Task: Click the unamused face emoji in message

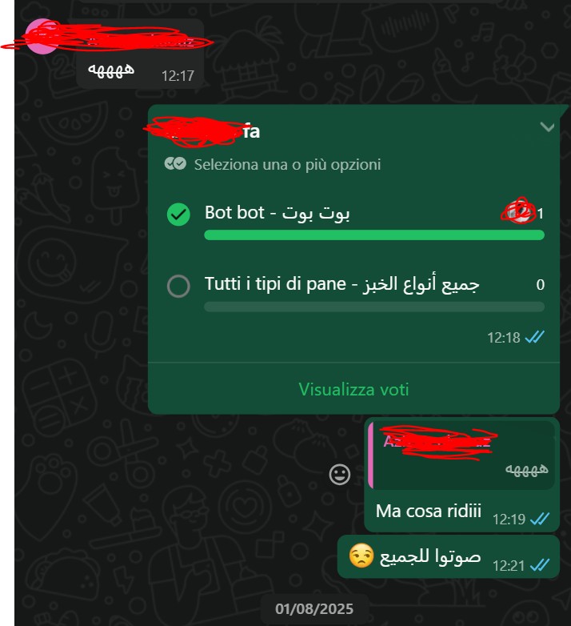Action: click(x=361, y=556)
